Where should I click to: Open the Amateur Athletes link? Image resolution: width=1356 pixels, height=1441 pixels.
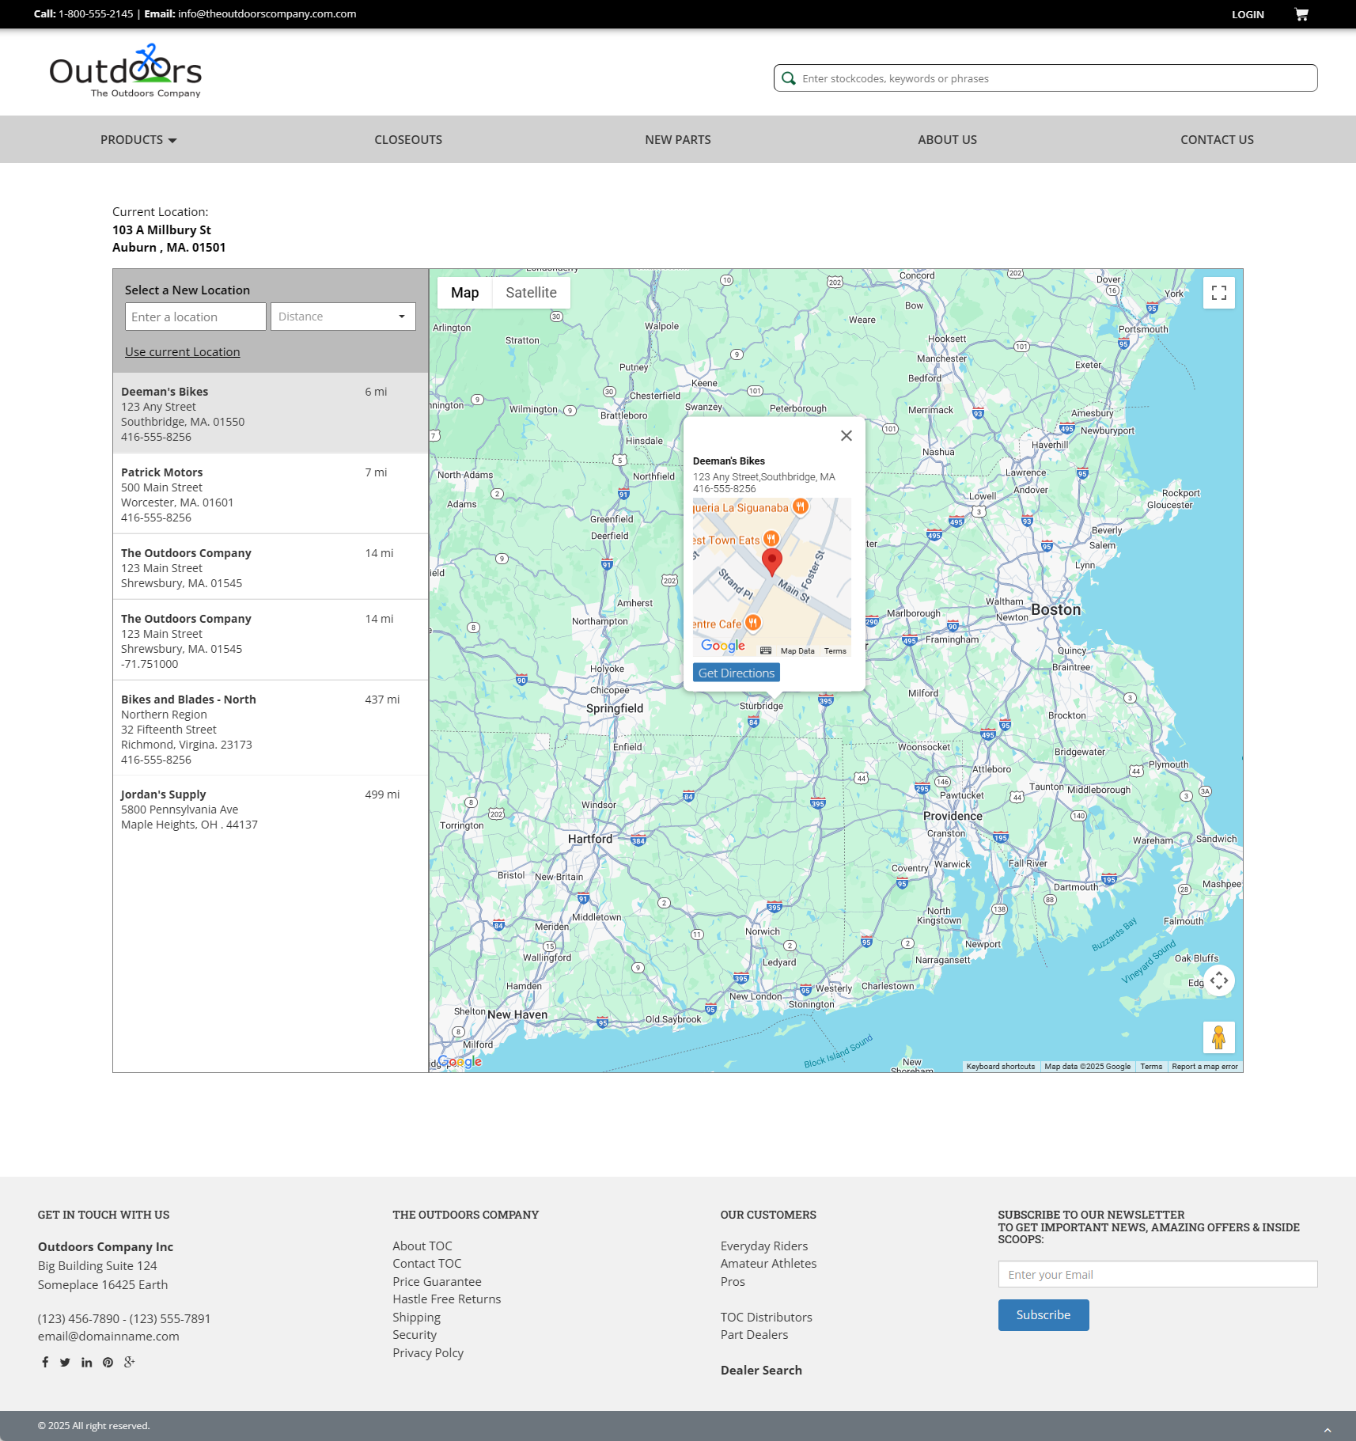click(x=768, y=1264)
